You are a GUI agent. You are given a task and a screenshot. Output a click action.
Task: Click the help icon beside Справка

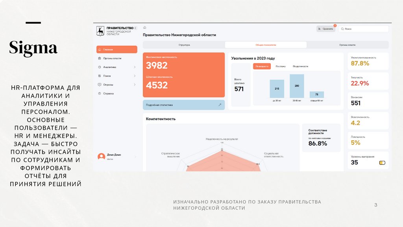coord(100,94)
